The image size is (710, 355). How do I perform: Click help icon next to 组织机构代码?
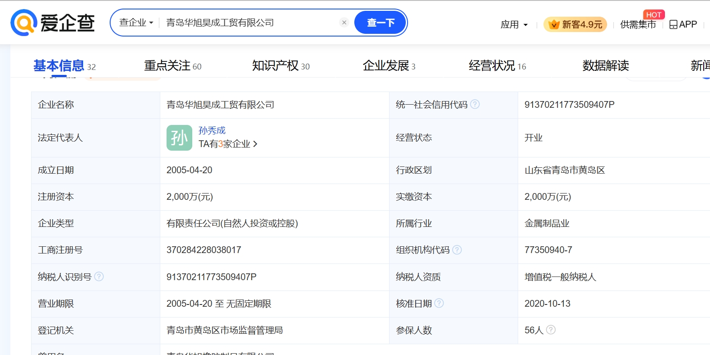457,249
